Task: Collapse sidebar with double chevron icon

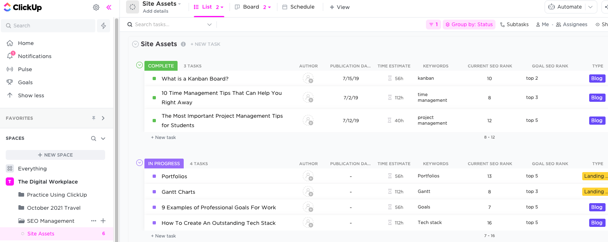Action: pos(109,7)
